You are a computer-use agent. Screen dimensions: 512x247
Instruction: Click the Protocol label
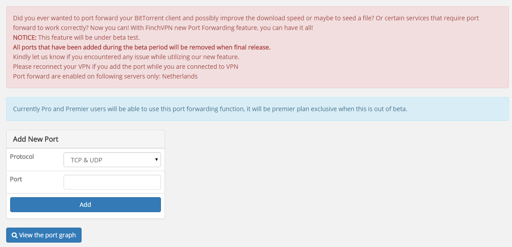click(22, 157)
